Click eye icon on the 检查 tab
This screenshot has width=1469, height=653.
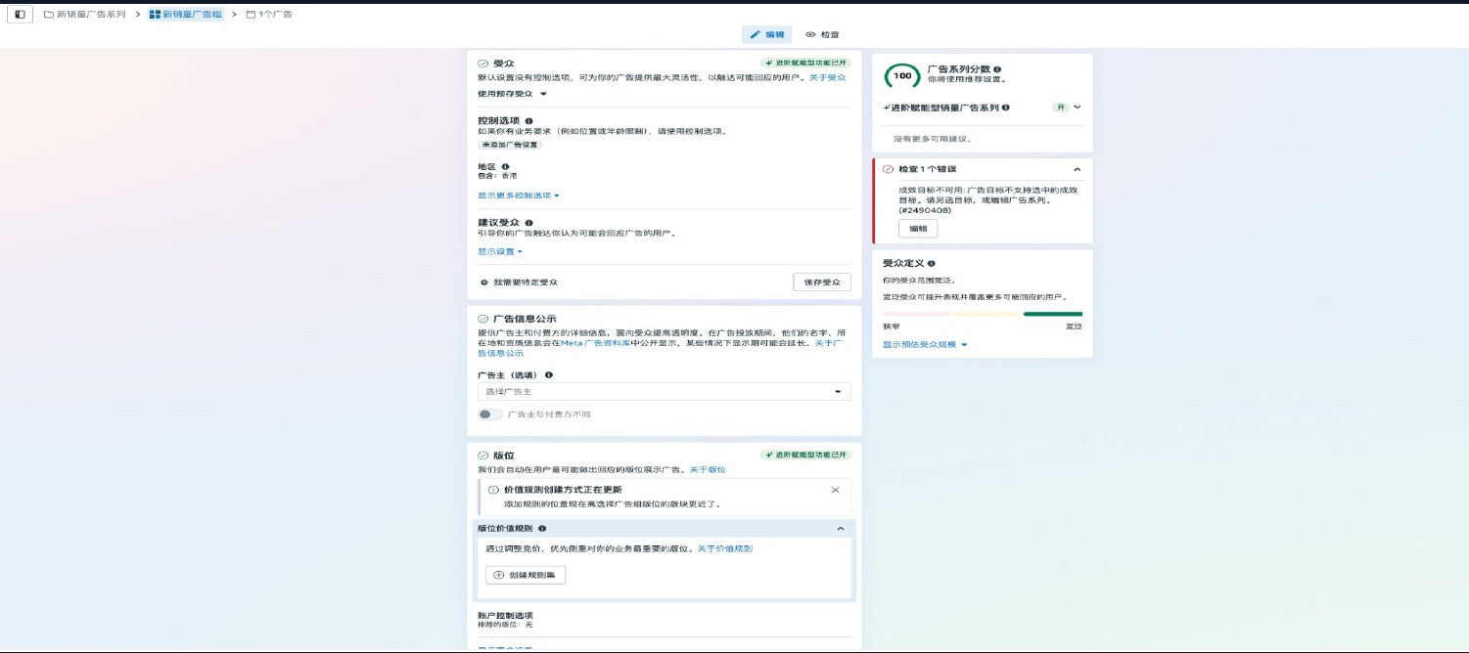pos(810,34)
